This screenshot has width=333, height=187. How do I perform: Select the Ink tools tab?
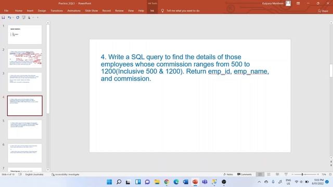click(152, 10)
